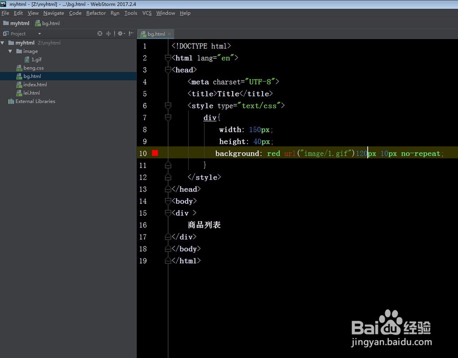
Task: Hide the Project tool window
Action: pyautogui.click(x=131, y=33)
